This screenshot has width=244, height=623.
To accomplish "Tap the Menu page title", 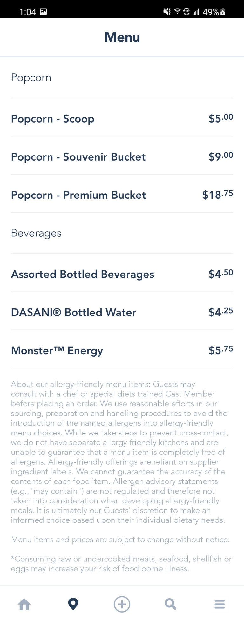I will (122, 37).
